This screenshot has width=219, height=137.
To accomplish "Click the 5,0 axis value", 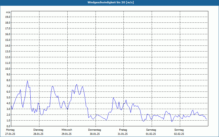I will pos(8,97).
